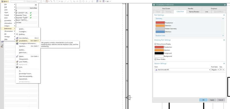Click the circle-with-dot snap icon in the top toolbar

(x=80, y=1)
